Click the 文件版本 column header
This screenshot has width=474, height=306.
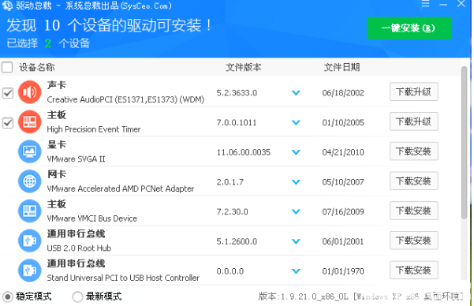click(x=244, y=67)
